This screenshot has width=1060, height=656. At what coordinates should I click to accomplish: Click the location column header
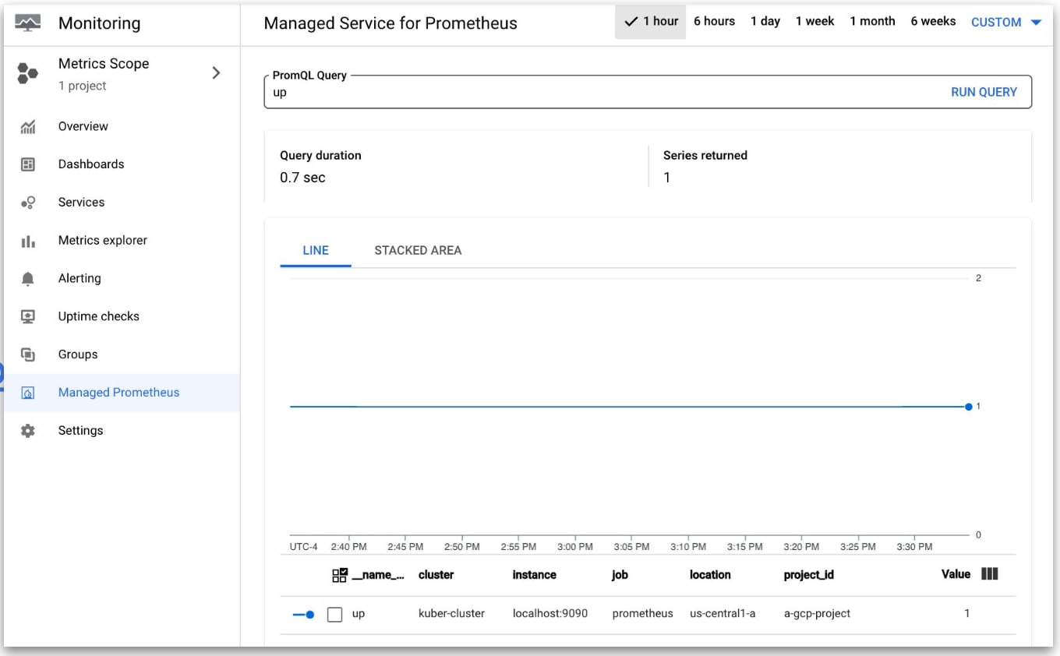(x=710, y=575)
